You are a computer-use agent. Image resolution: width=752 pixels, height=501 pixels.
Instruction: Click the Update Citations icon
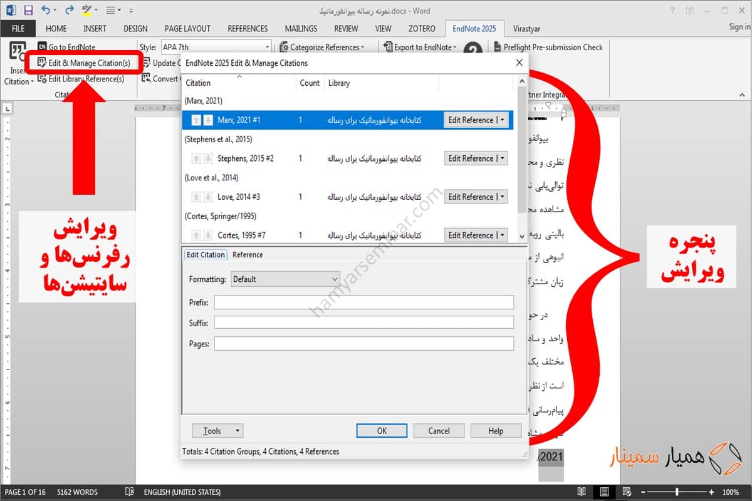click(146, 63)
